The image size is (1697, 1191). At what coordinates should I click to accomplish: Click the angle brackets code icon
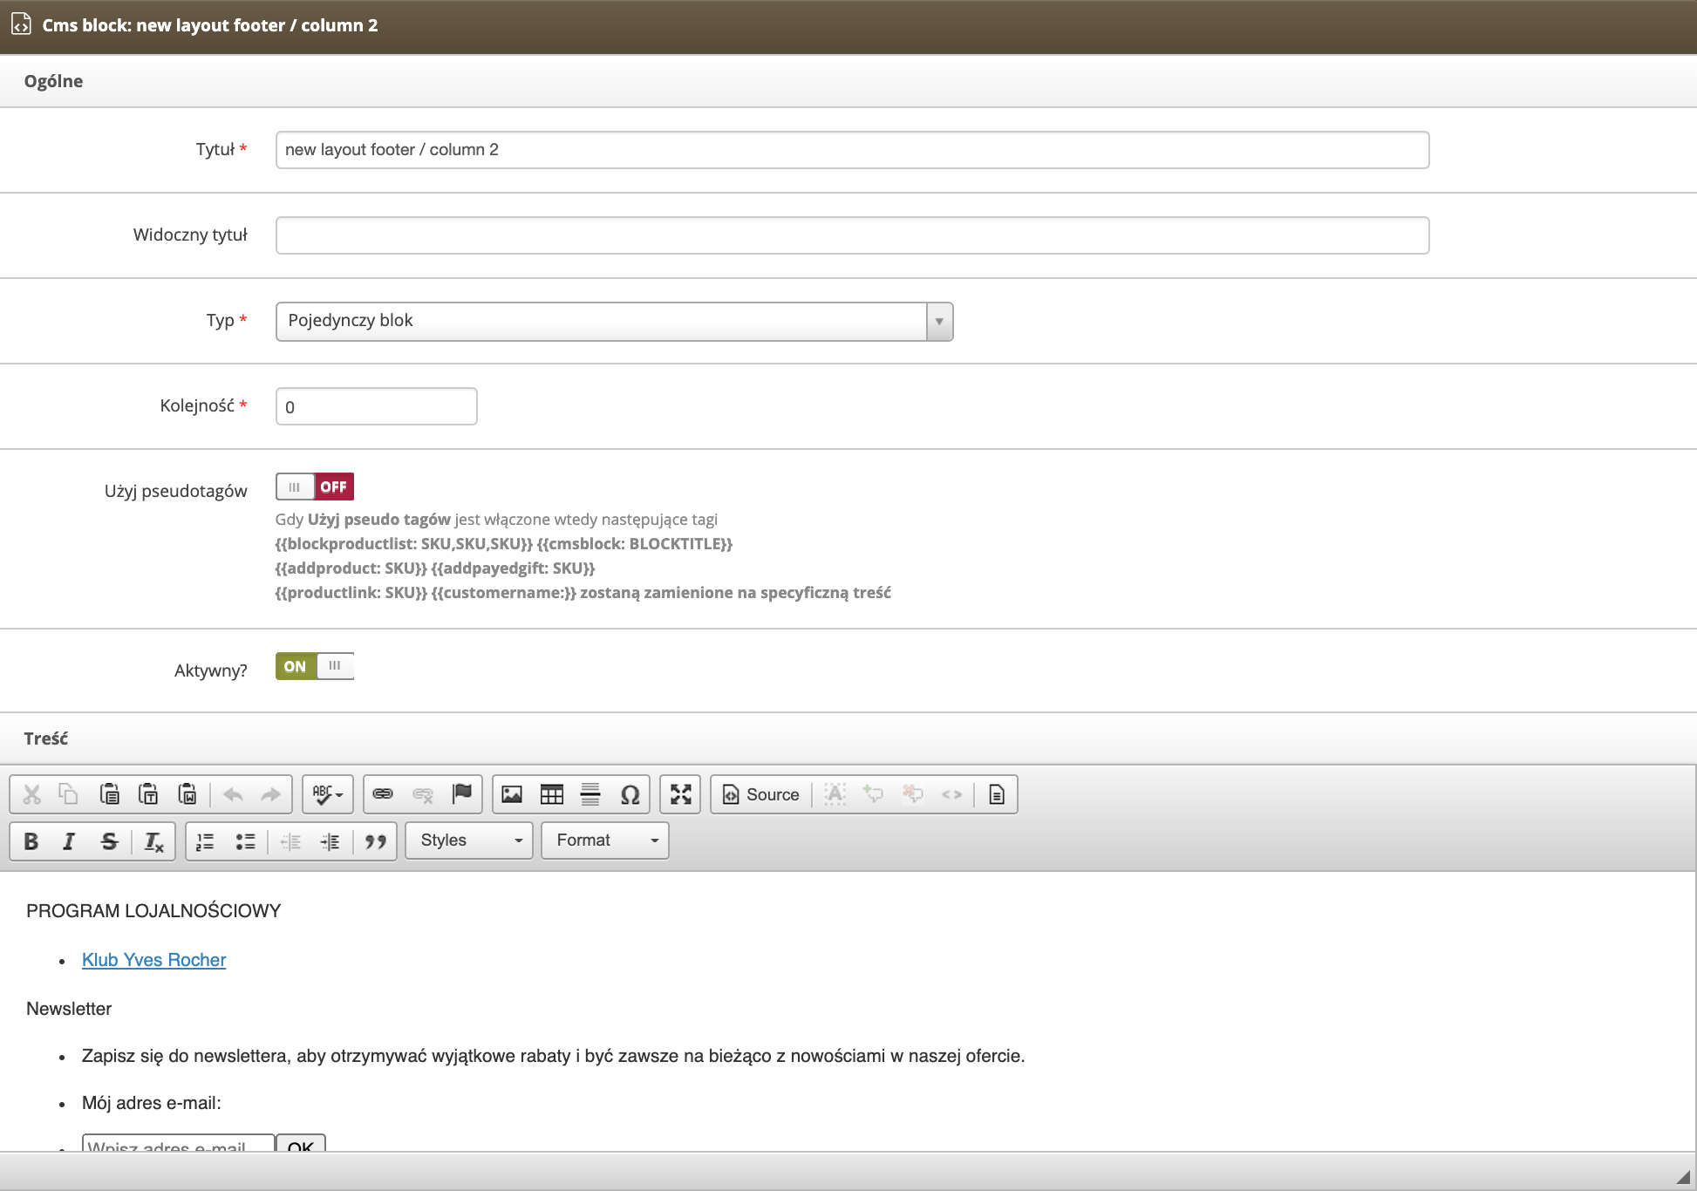(951, 794)
